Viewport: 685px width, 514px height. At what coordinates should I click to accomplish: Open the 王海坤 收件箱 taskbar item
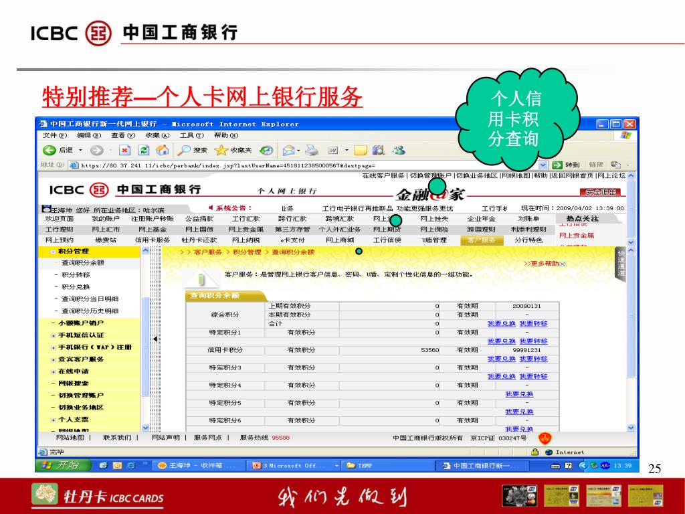click(x=197, y=466)
